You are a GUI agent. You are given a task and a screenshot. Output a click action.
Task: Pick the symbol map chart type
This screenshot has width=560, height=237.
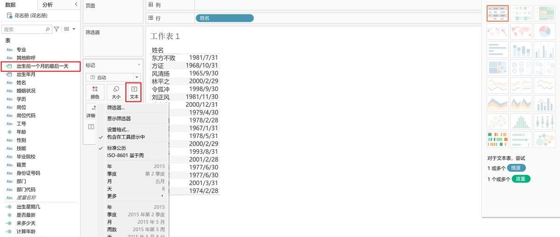click(497, 31)
